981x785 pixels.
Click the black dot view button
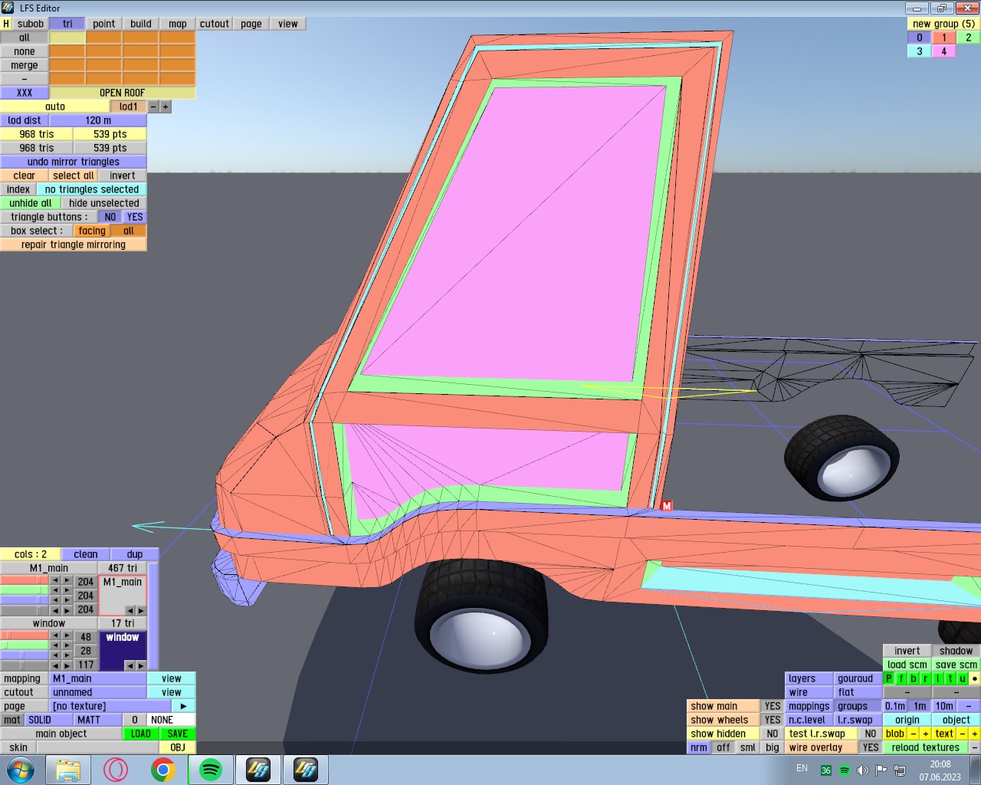click(975, 678)
